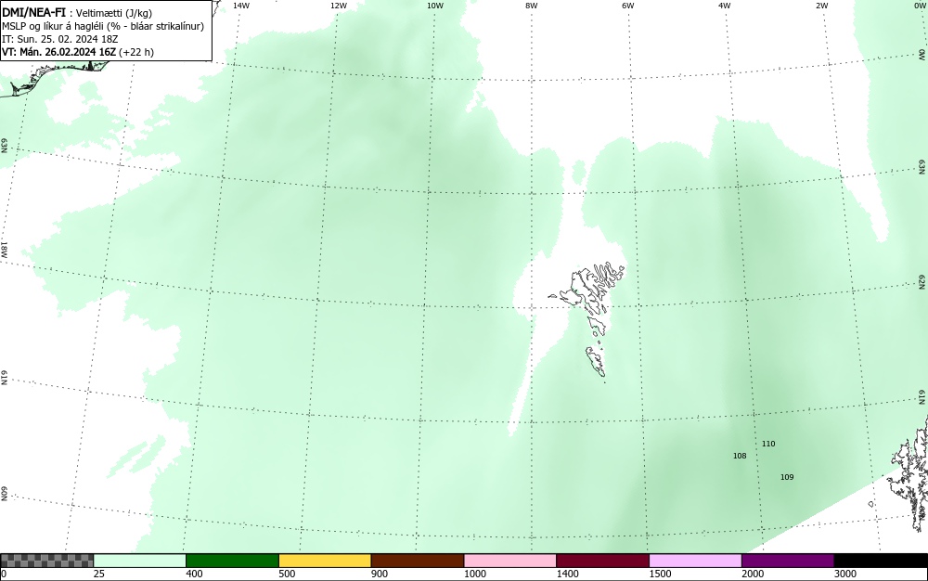Click the legend value 3000
Viewport: 928px width, 581px height.
tap(845, 574)
